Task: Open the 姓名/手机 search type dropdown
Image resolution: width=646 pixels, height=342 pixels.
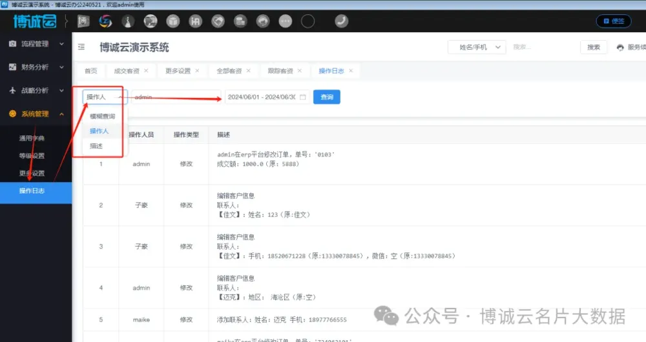Action: point(477,47)
